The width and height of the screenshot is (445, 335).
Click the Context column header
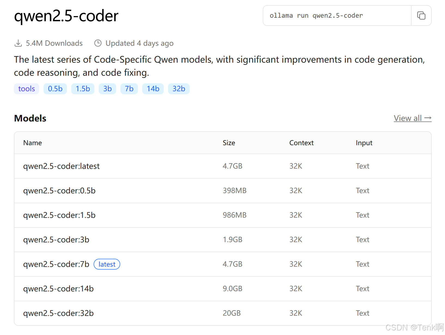301,143
